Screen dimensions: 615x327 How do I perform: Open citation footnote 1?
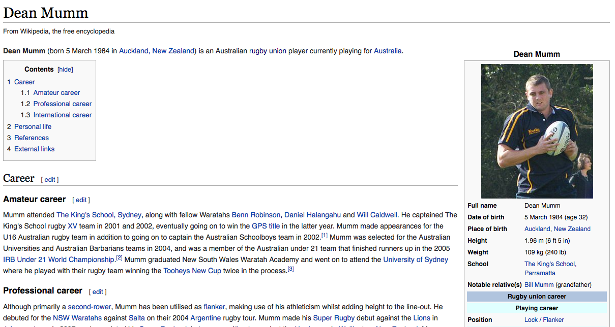pyautogui.click(x=325, y=236)
